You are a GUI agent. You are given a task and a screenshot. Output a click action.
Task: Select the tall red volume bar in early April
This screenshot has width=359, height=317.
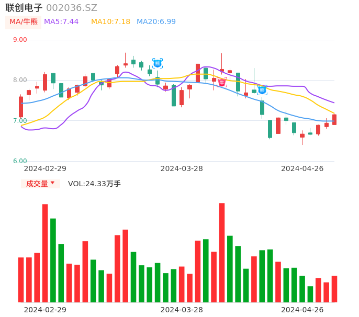222,252
